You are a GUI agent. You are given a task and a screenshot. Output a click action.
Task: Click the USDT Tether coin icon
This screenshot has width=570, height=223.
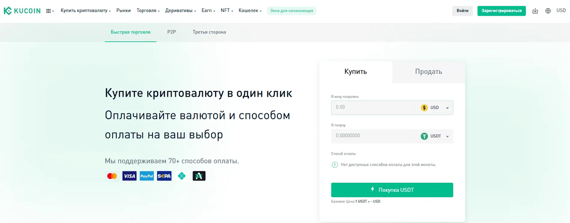424,136
